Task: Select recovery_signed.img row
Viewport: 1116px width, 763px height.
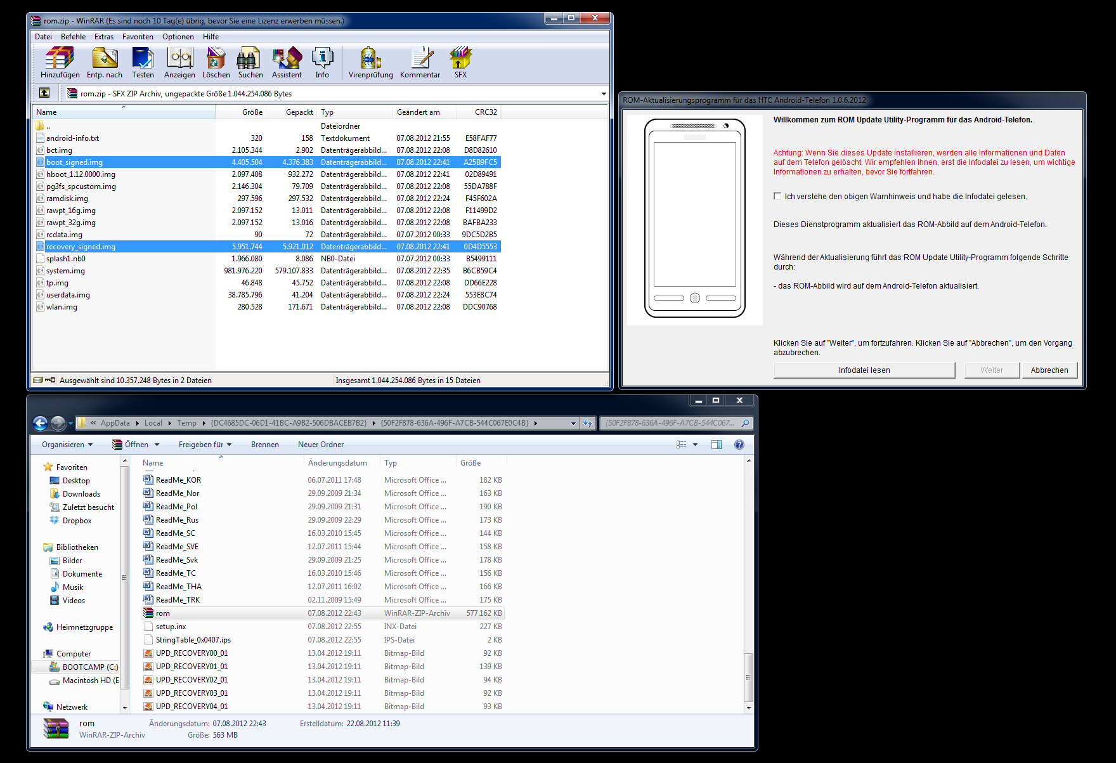Action: 268,247
